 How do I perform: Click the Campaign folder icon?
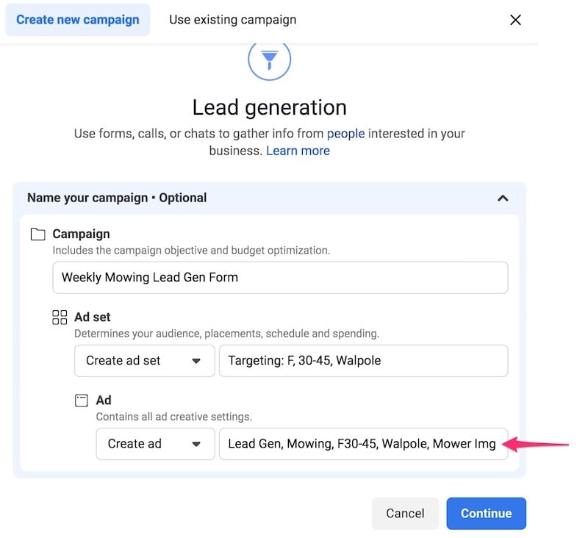point(38,233)
